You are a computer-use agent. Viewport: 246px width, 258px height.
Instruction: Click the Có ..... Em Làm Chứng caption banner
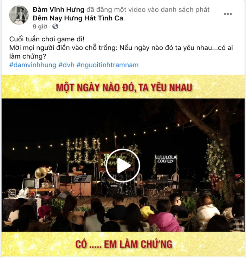coord(123,244)
